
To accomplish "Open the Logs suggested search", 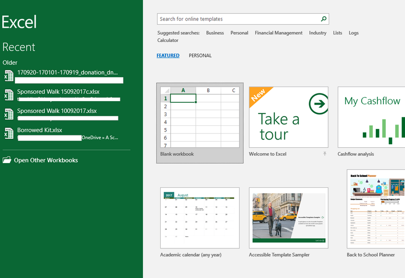I will [x=354, y=33].
